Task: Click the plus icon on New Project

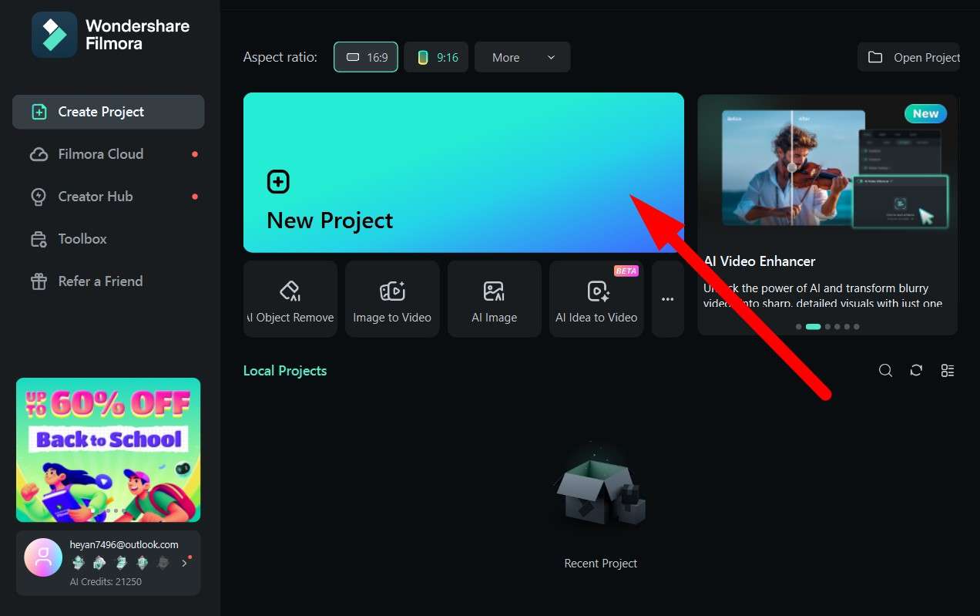Action: coord(278,182)
